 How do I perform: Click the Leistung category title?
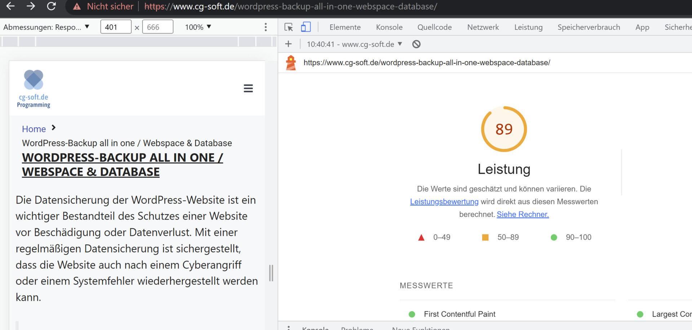click(x=504, y=169)
